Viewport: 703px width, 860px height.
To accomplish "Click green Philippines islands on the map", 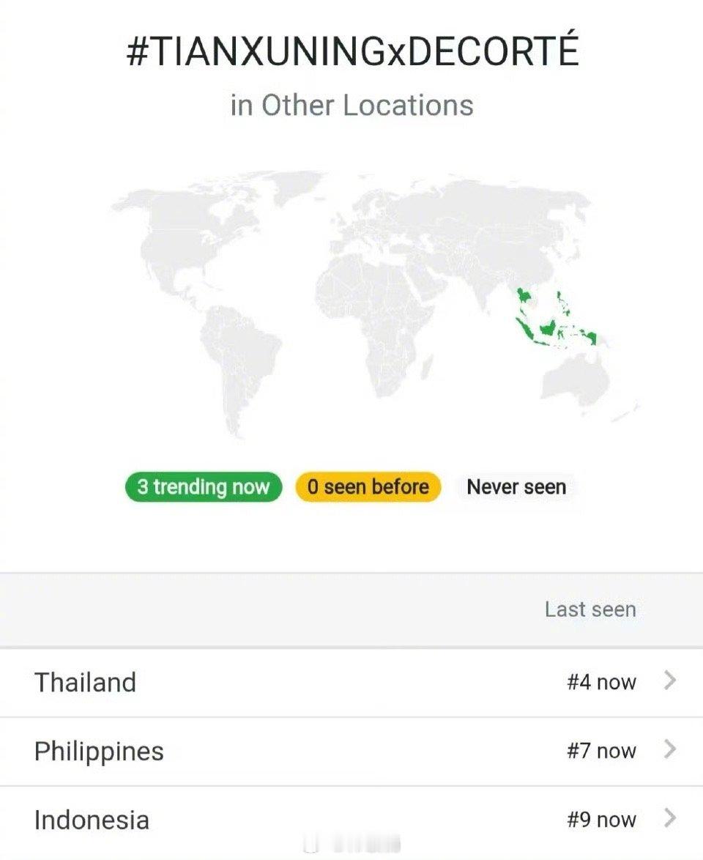I will tap(562, 303).
